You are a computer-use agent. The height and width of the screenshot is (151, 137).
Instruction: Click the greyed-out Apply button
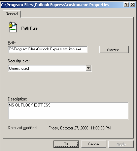[121, 144]
